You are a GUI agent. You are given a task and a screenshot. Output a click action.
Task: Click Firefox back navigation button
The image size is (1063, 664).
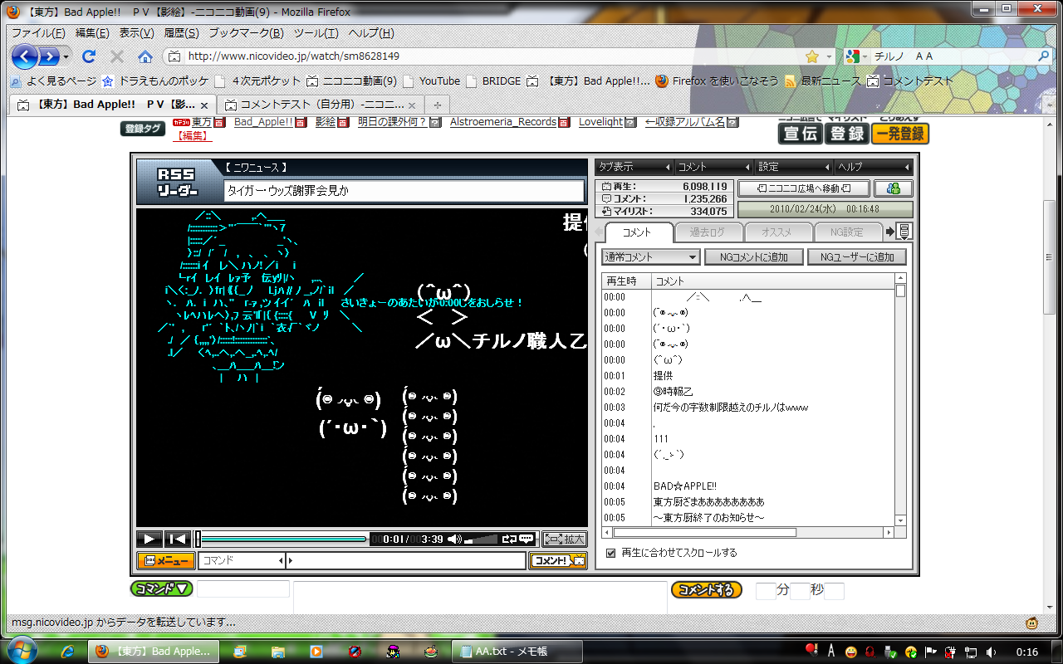click(25, 56)
